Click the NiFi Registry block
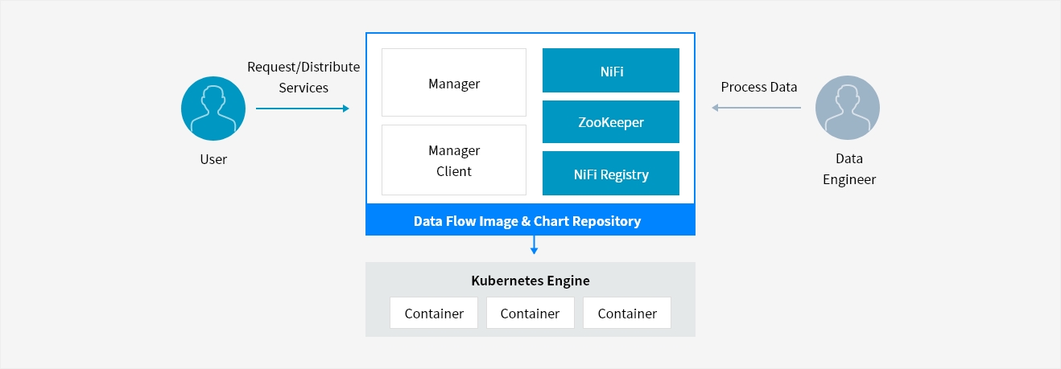The image size is (1061, 369). point(611,174)
